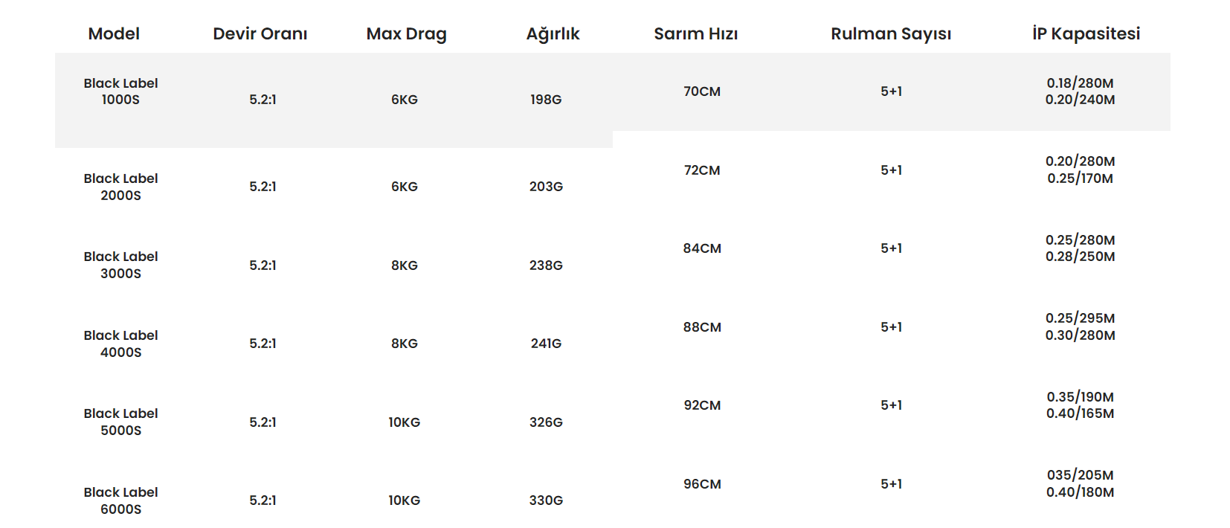
Task: Select the Black Label 5000S model cell
Action: [x=120, y=422]
